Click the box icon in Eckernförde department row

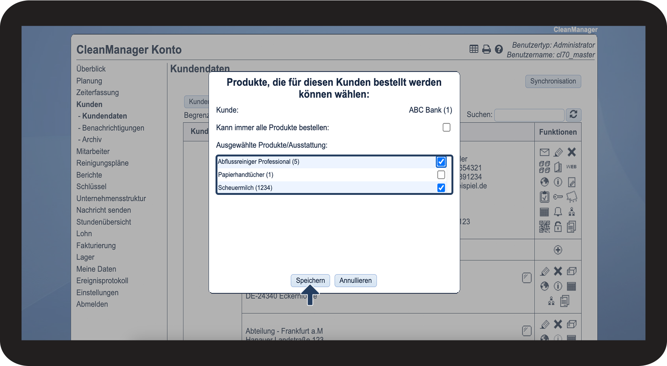pyautogui.click(x=571, y=271)
